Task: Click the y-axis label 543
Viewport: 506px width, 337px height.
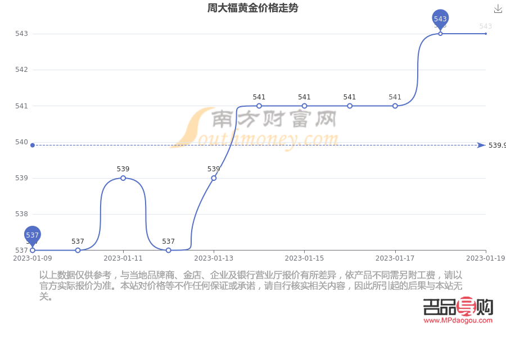Action: pos(21,34)
